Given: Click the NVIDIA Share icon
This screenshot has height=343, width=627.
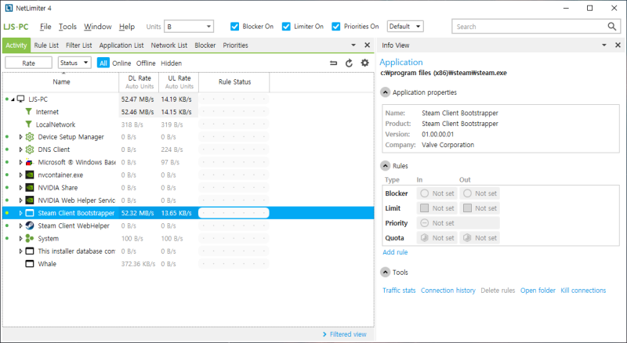Looking at the screenshot, I should coord(30,187).
